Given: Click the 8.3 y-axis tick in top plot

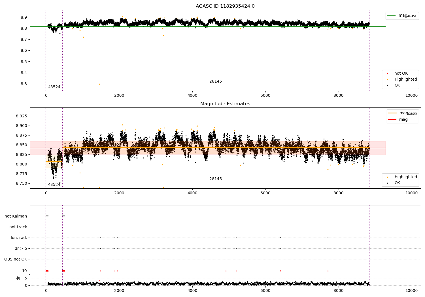Looking at the screenshot, I should pos(24,84).
